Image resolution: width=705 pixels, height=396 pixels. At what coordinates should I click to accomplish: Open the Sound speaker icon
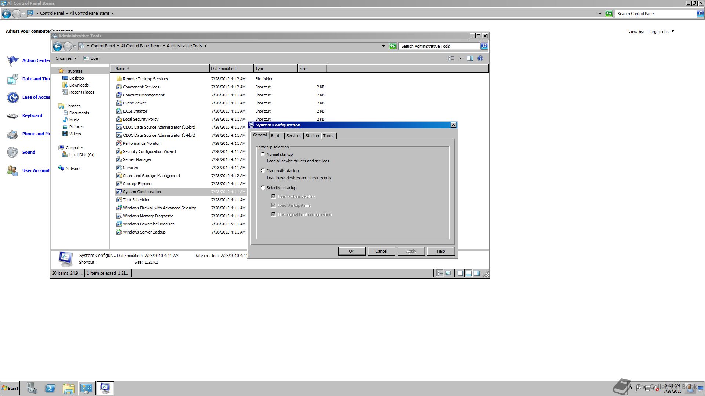[x=13, y=152]
